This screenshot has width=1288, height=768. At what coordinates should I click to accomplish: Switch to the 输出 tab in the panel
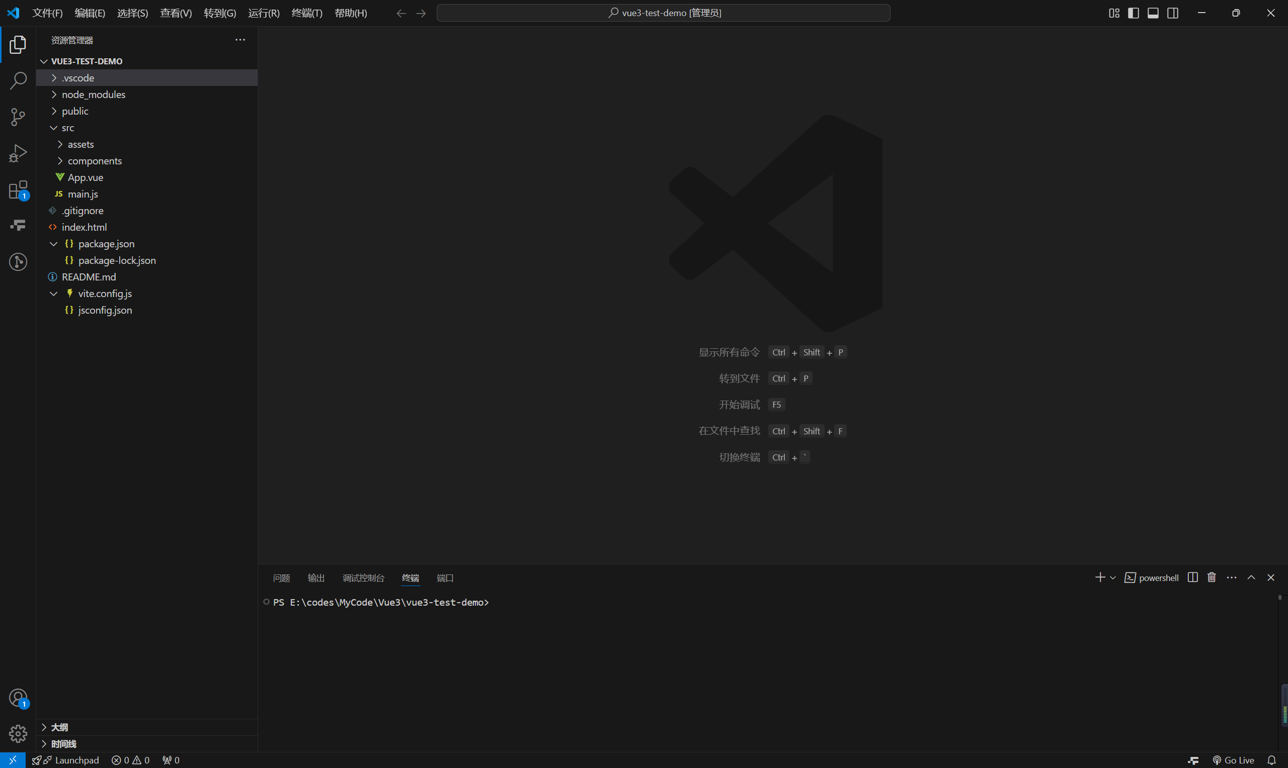point(316,578)
